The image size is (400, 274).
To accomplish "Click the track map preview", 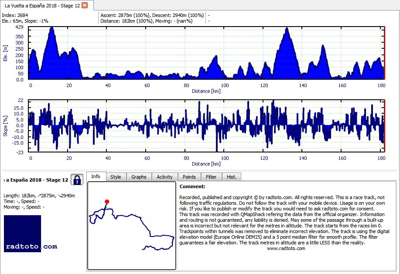I will [132, 226].
